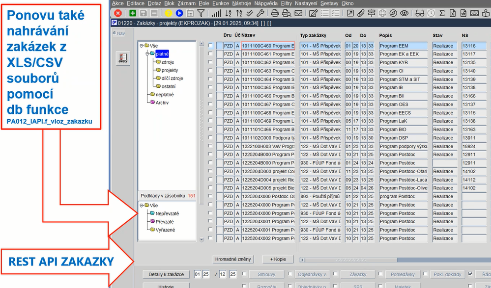Collapse the platné tree node
This screenshot has height=288, width=491.
(x=147, y=54)
